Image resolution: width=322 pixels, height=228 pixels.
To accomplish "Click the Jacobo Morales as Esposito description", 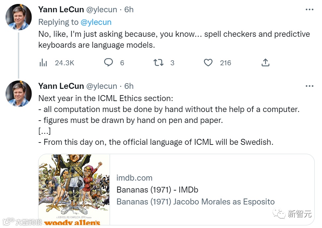I will point(224,202).
